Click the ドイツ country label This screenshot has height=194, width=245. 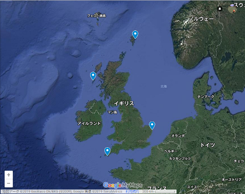pyautogui.click(x=208, y=145)
